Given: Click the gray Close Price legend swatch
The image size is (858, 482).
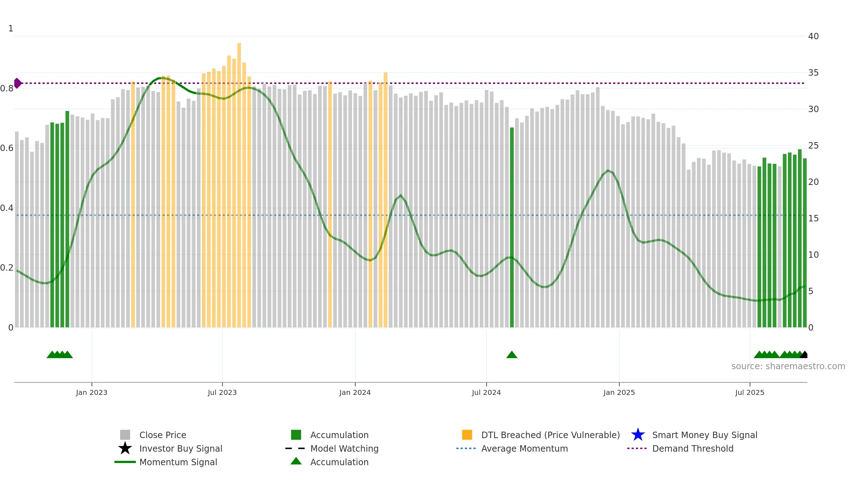Looking at the screenshot, I should click(x=125, y=435).
